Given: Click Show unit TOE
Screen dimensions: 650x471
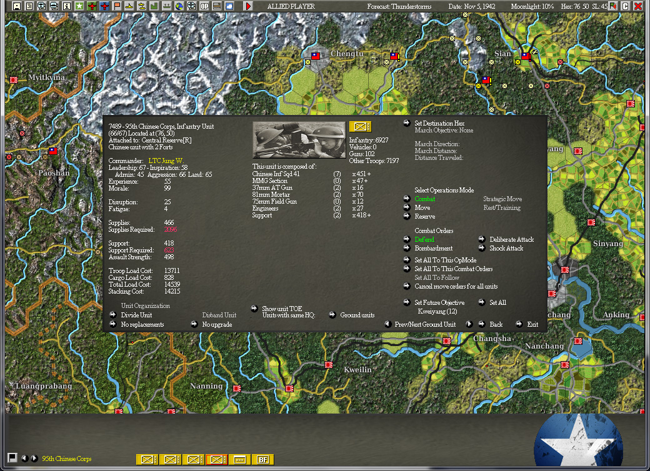Looking at the screenshot, I should 282,309.
